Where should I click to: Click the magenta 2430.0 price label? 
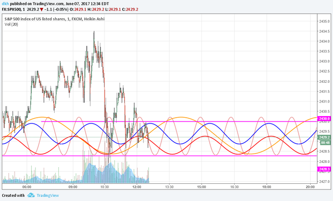[x=324, y=119]
